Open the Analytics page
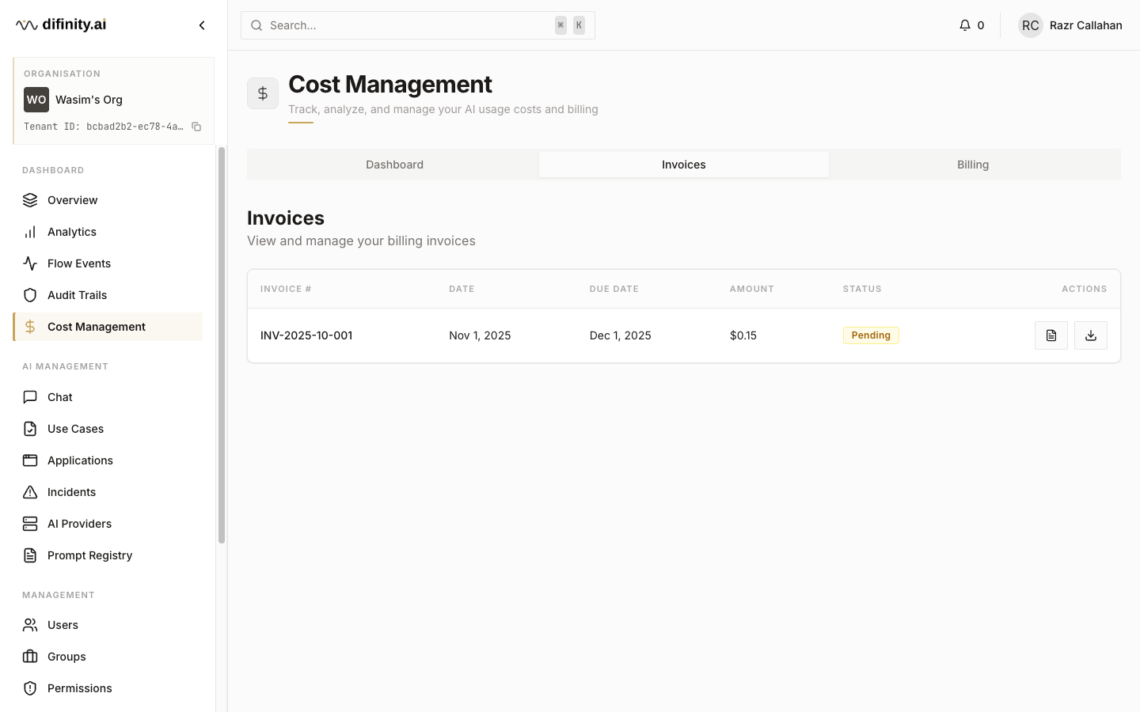 pyautogui.click(x=108, y=232)
